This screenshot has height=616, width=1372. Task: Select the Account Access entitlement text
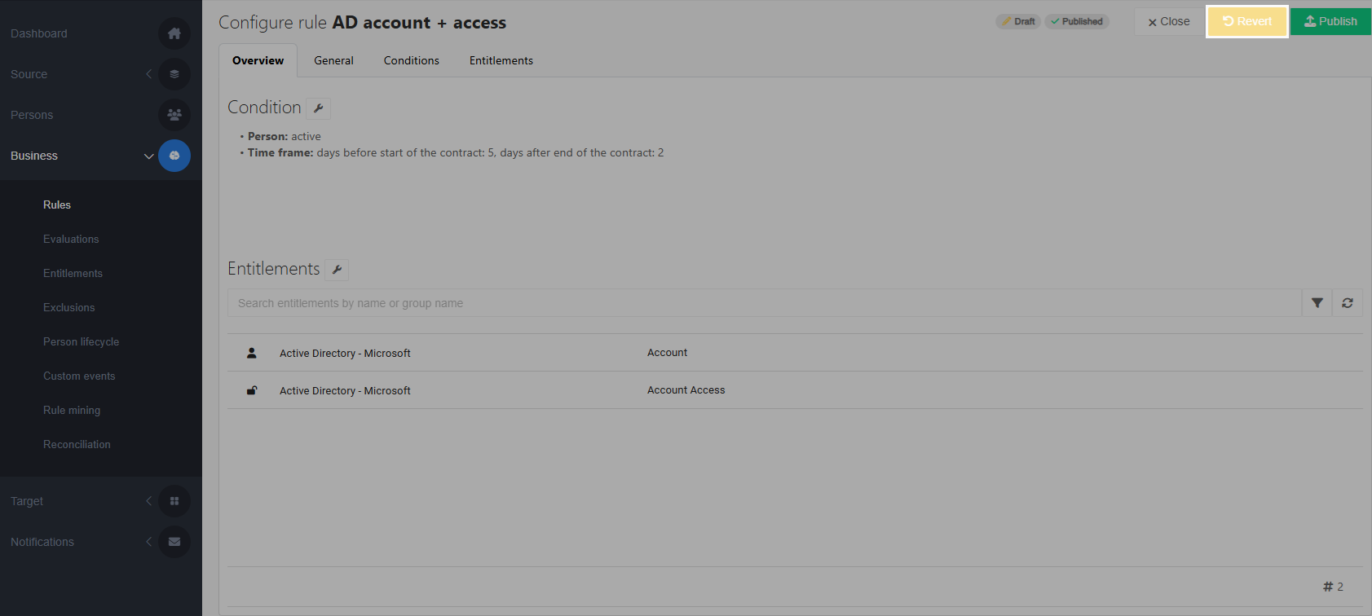pyautogui.click(x=686, y=390)
